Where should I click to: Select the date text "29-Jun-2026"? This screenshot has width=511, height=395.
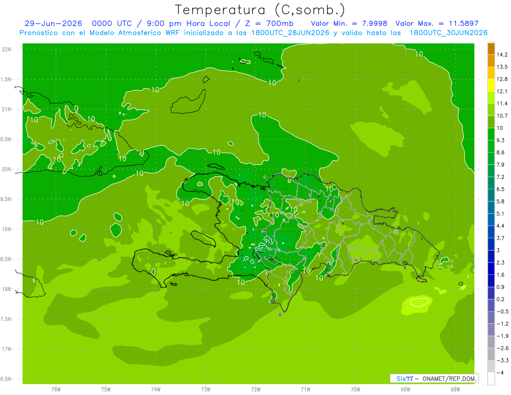[53, 23]
